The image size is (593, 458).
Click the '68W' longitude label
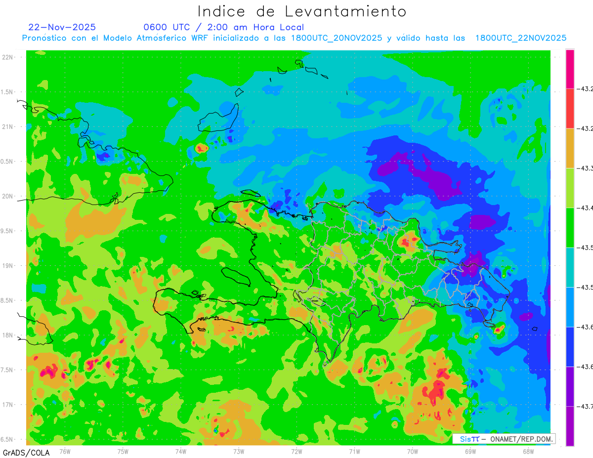[x=528, y=451]
